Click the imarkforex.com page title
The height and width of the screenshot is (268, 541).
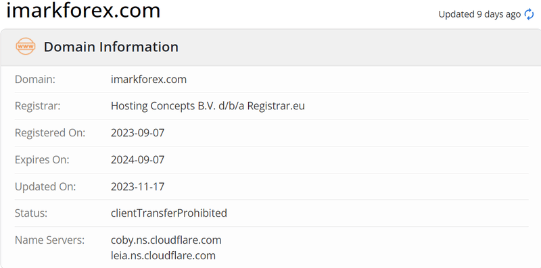click(x=83, y=10)
